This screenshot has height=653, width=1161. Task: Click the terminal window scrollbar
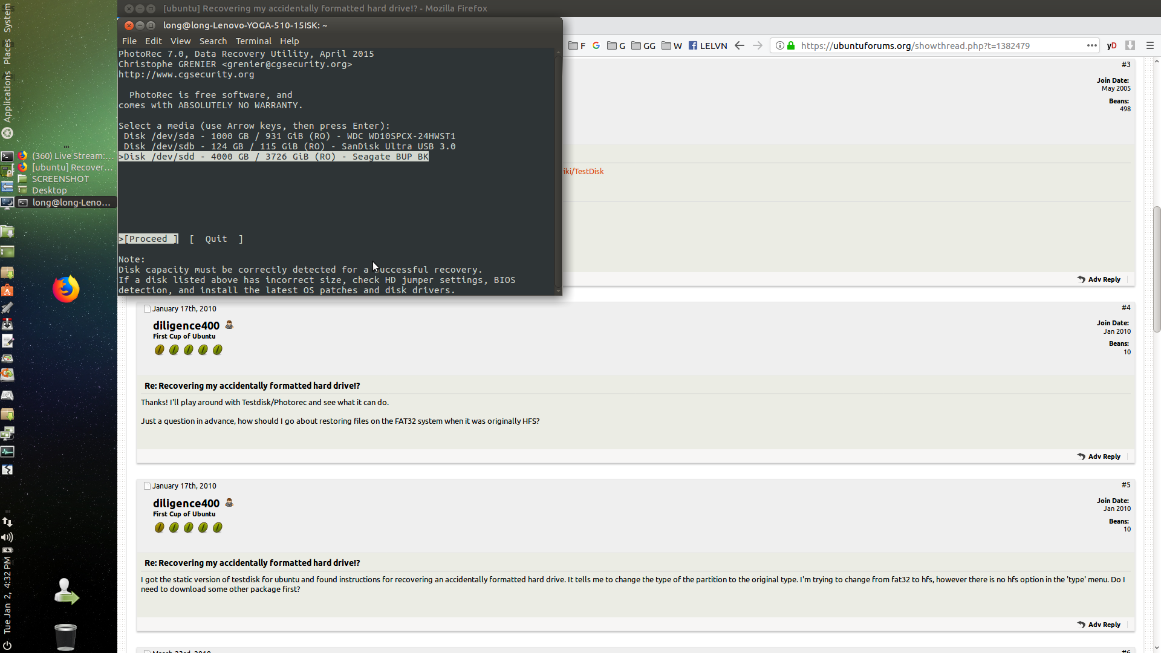point(558,171)
